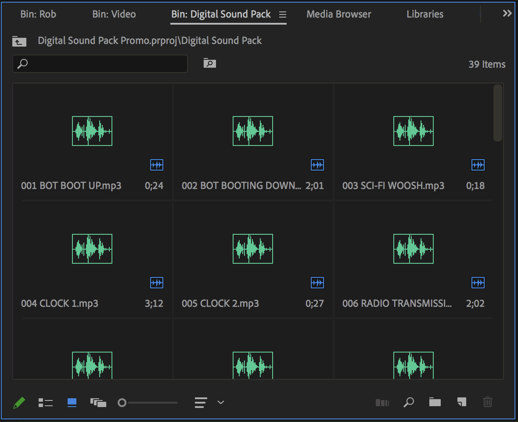The height and width of the screenshot is (422, 518).
Task: Open the Media Browser tab
Action: (x=338, y=14)
